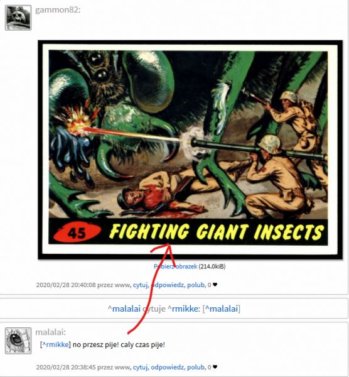
Task: Click Pobierz obrazek download link
Action: (x=175, y=266)
